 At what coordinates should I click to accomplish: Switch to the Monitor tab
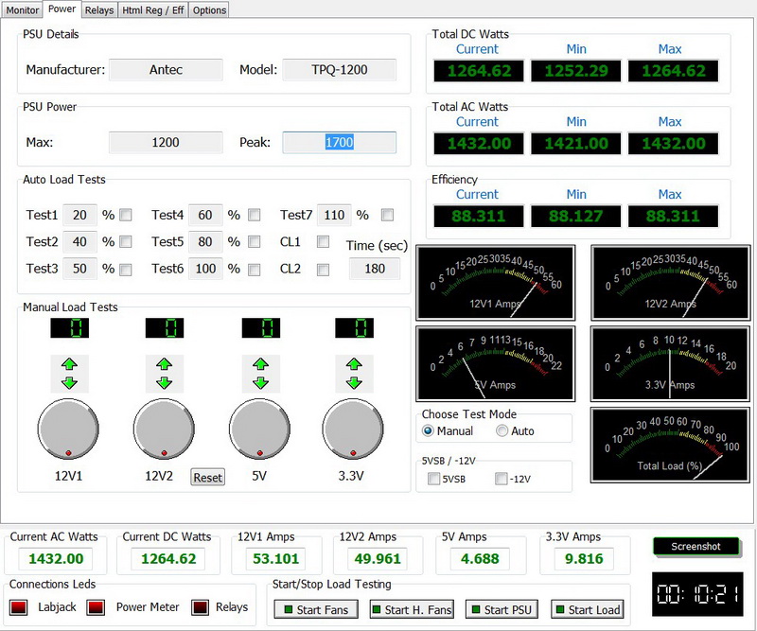coord(23,10)
